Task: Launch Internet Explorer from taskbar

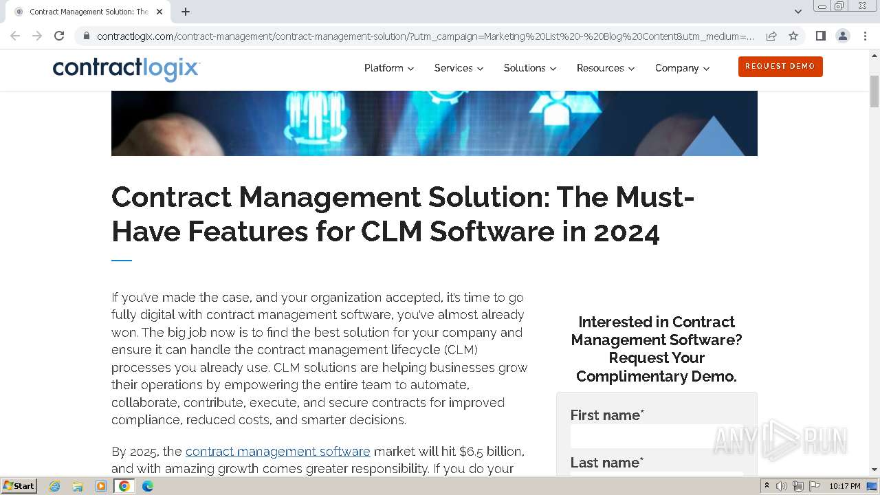Action: pyautogui.click(x=55, y=486)
